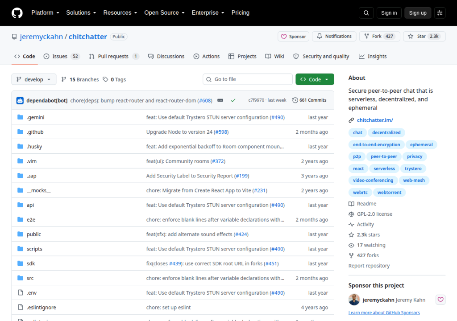This screenshot has height=321, width=457.
Task: Click the Activity pulse icon
Action: (x=351, y=224)
